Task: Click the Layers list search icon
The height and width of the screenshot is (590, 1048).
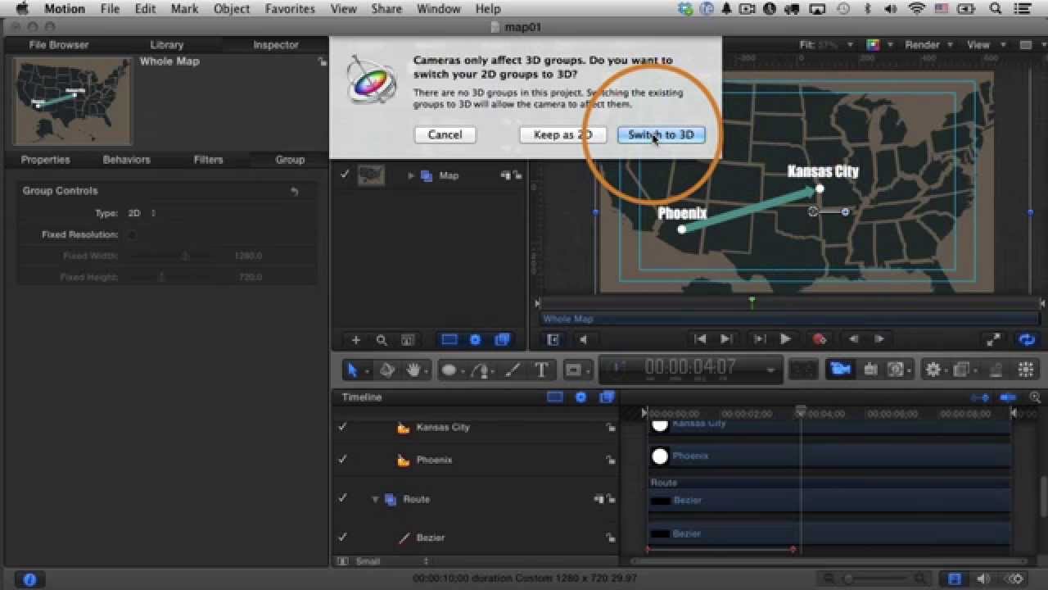Action: [x=382, y=340]
